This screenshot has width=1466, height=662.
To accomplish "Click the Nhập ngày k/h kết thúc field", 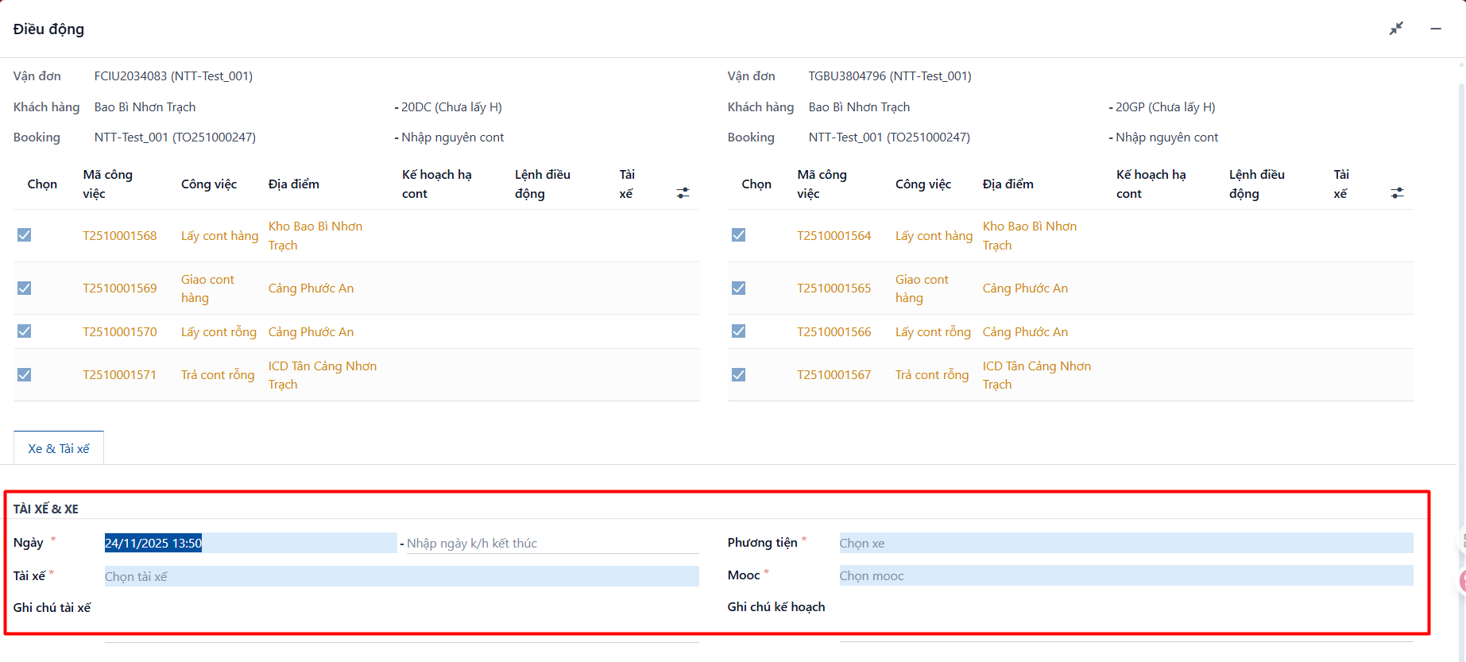I will point(552,544).
